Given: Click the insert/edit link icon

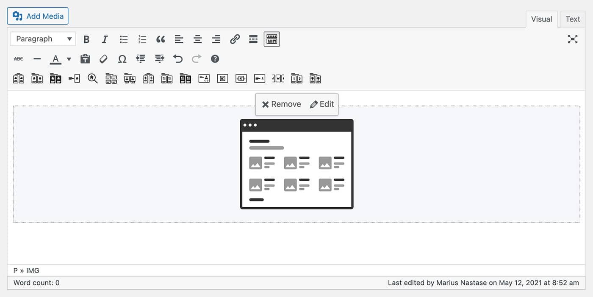Looking at the screenshot, I should click(x=235, y=39).
